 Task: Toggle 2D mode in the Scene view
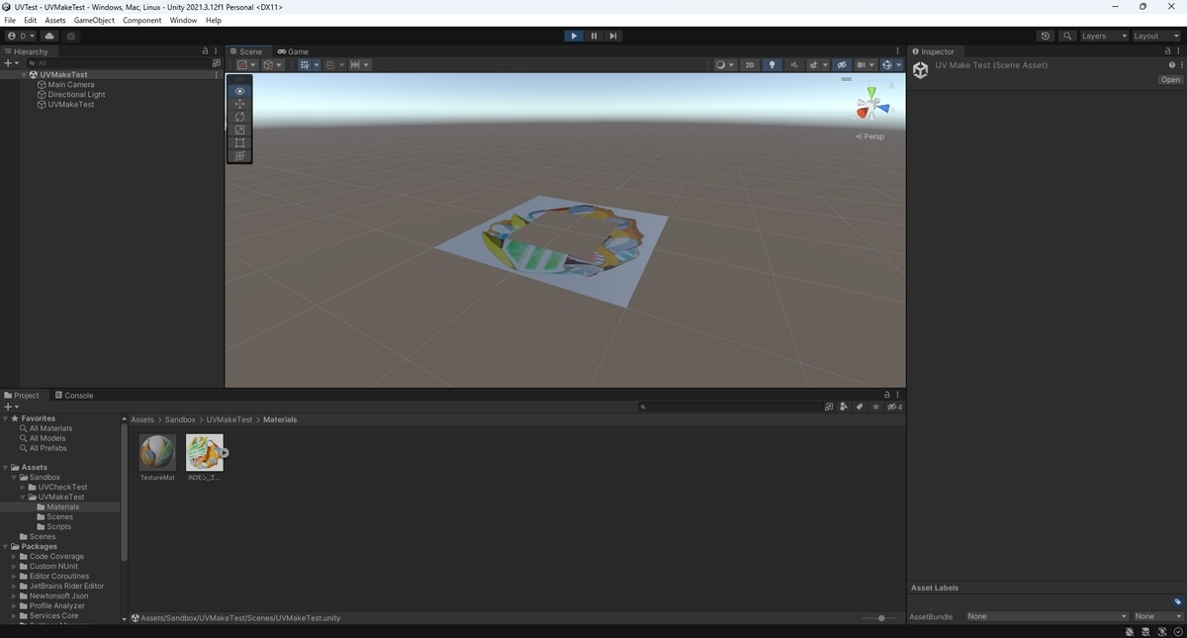[750, 64]
